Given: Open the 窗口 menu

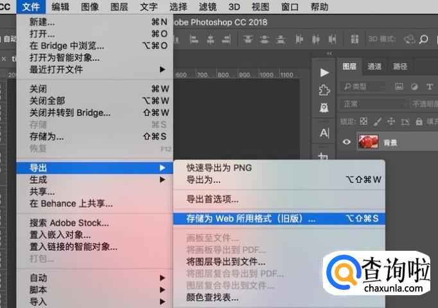Looking at the screenshot, I should point(290,6).
